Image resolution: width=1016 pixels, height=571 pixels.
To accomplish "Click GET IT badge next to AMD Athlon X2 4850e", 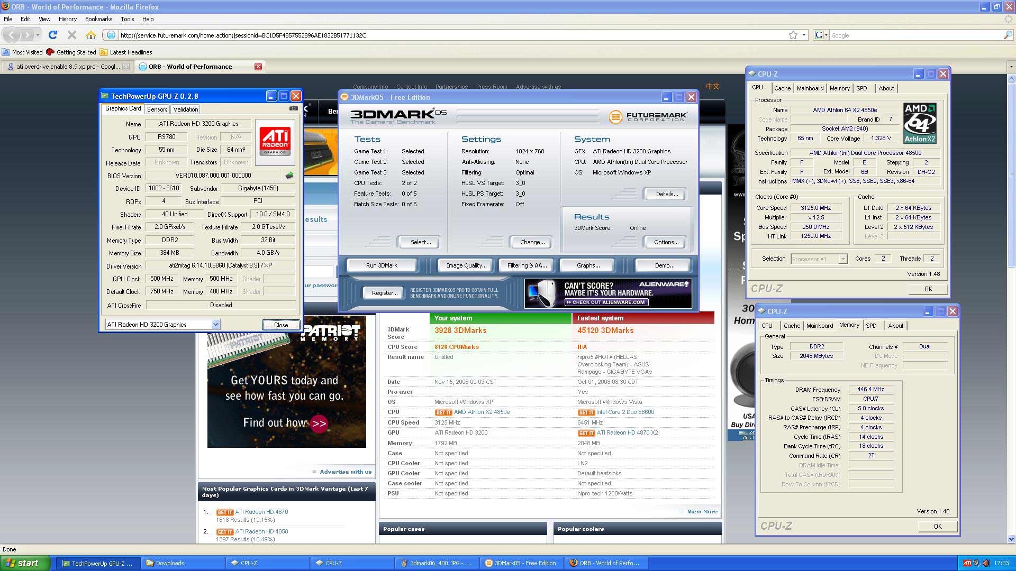I will coord(443,412).
